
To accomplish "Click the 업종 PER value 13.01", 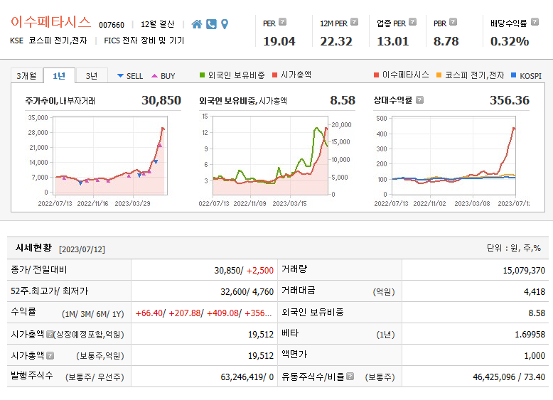I will pyautogui.click(x=393, y=41).
